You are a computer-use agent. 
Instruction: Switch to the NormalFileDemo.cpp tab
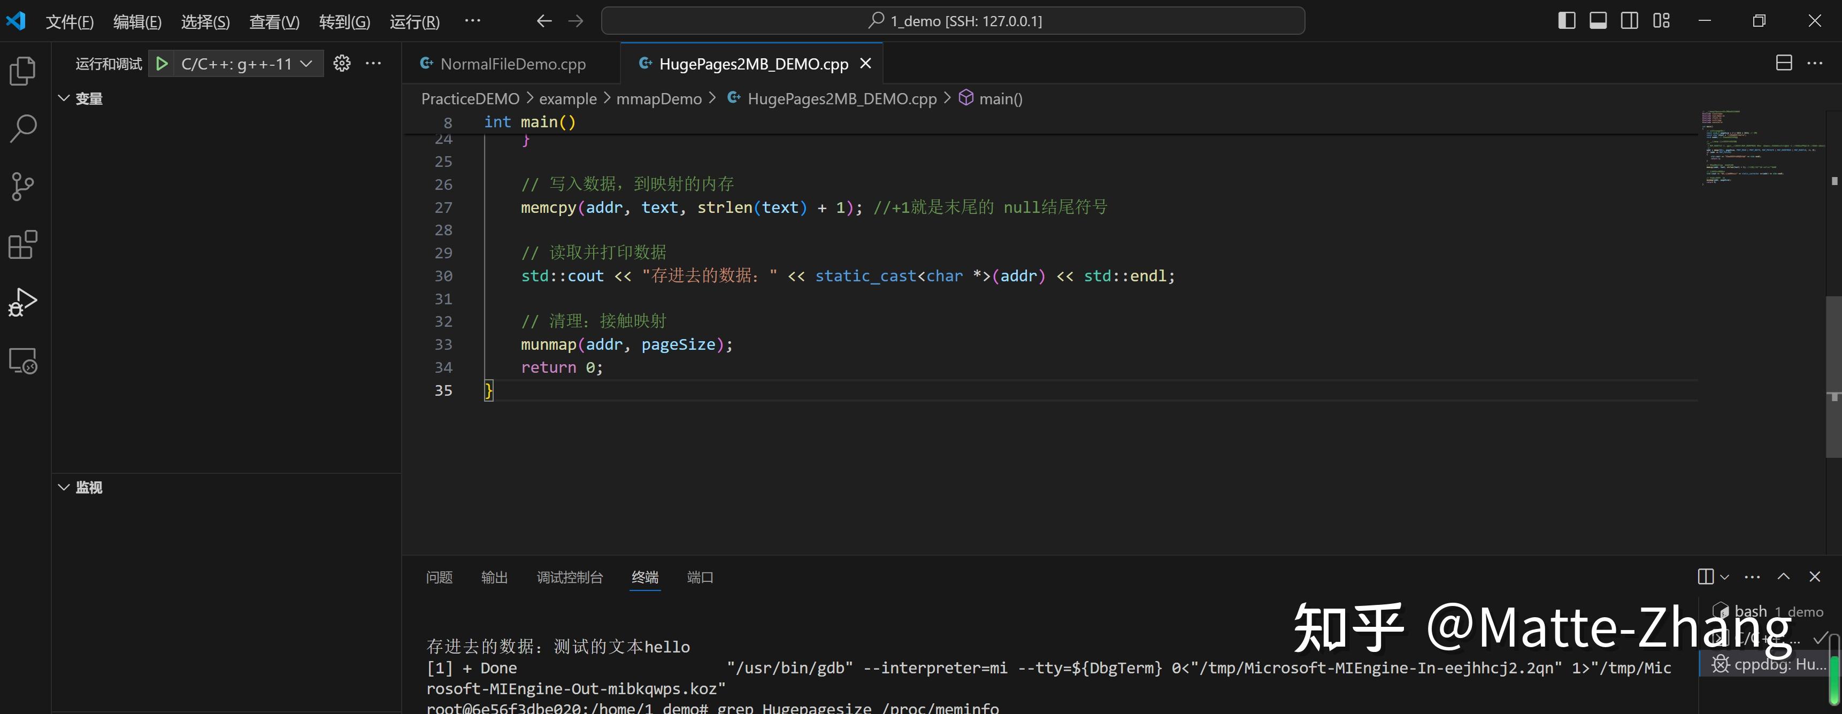click(512, 63)
